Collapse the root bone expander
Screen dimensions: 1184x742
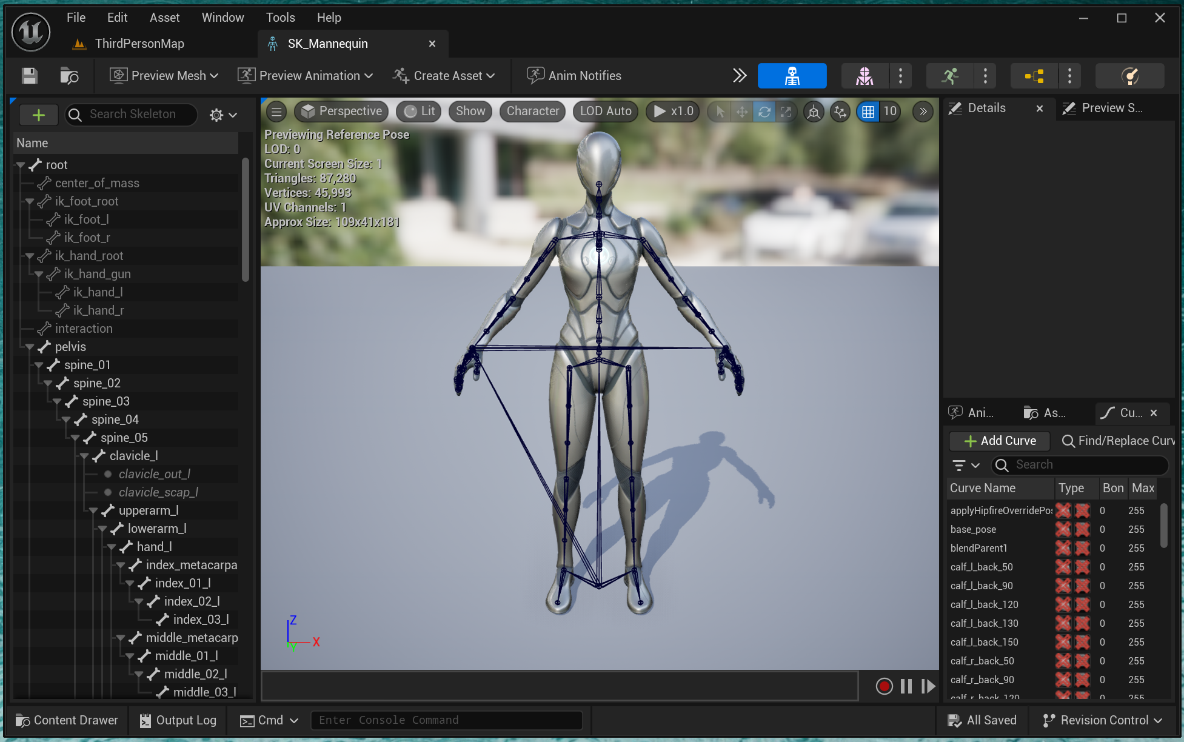pos(21,165)
